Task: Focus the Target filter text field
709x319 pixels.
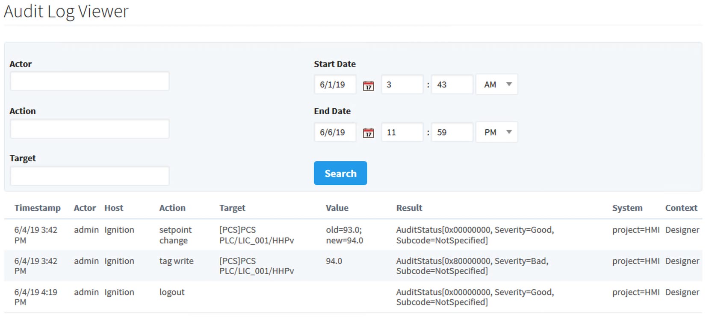Action: point(90,176)
